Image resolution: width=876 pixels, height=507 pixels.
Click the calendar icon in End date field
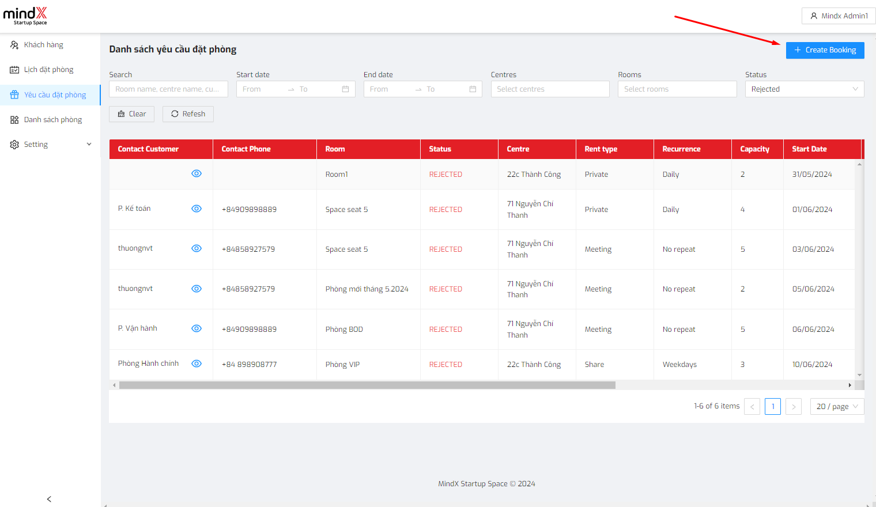coord(473,89)
